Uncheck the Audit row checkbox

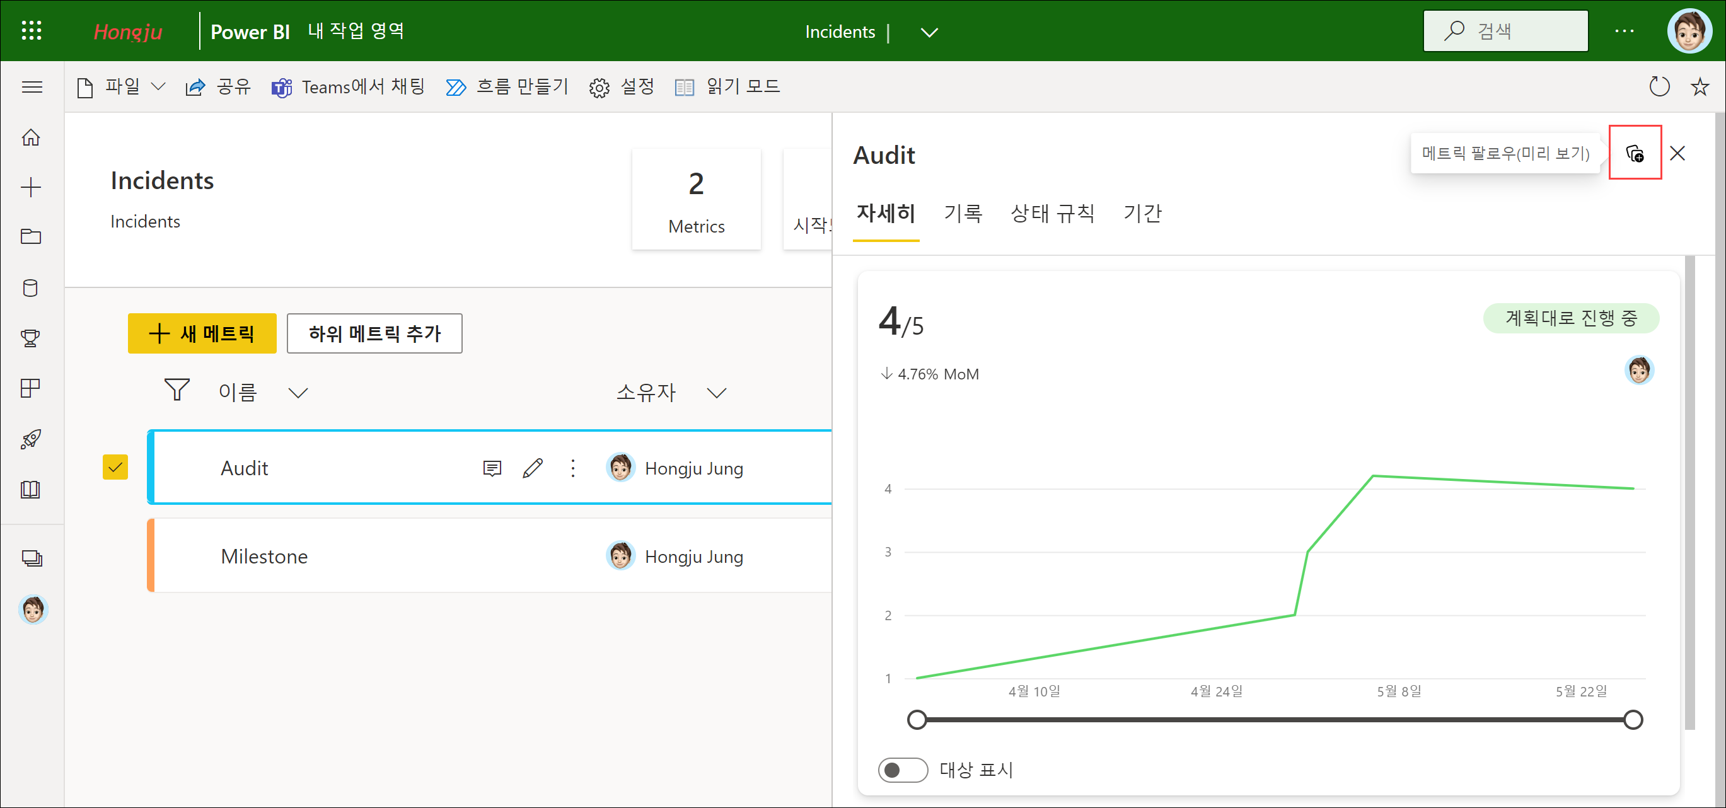115,468
